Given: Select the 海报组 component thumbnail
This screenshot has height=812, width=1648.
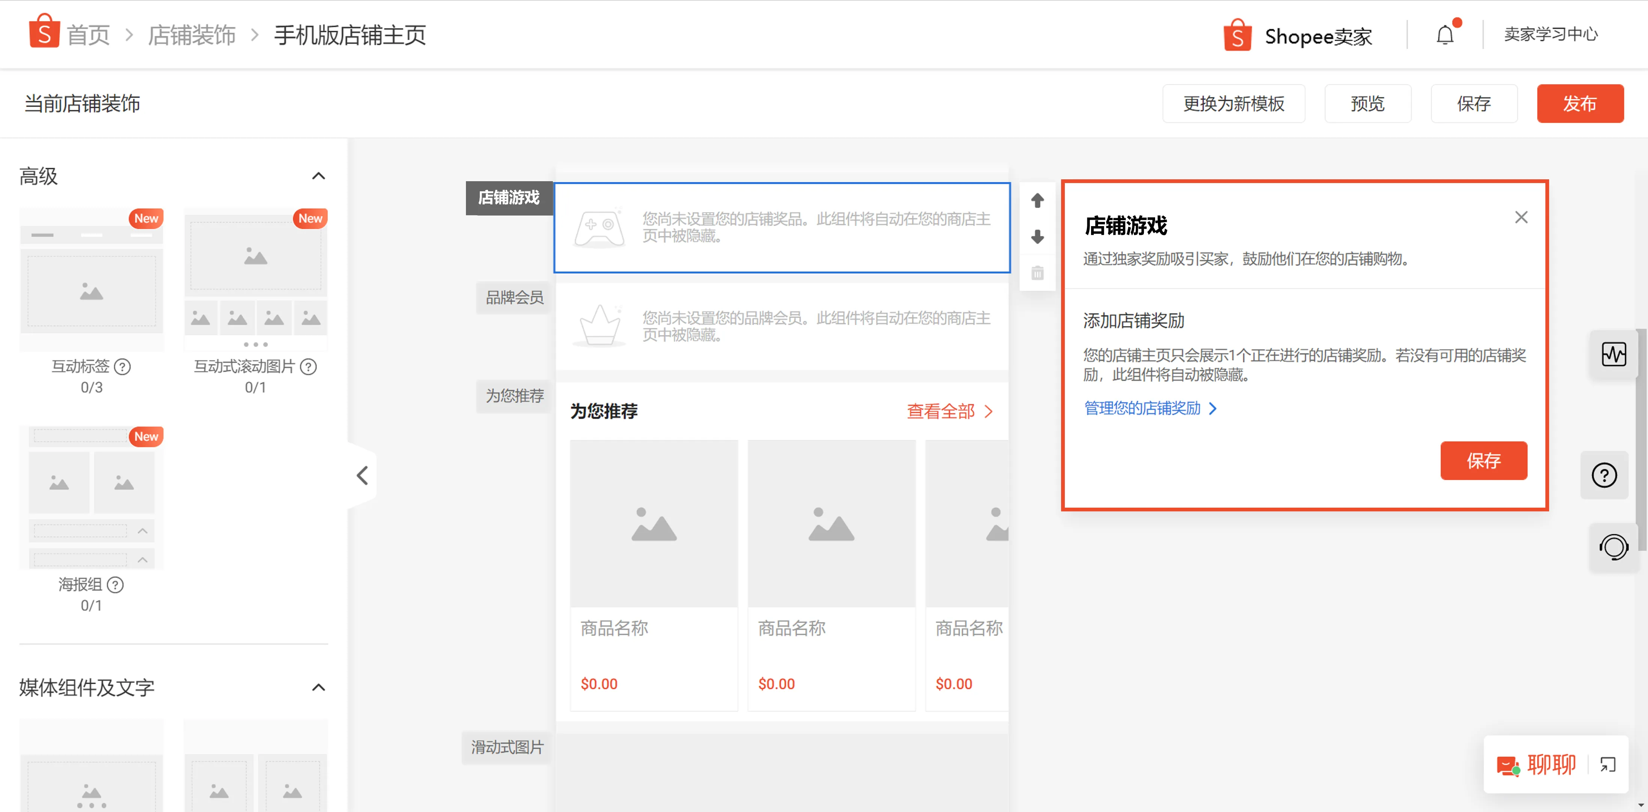Looking at the screenshot, I should [91, 498].
